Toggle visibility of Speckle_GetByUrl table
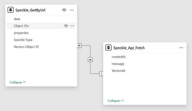 coord(64,10)
